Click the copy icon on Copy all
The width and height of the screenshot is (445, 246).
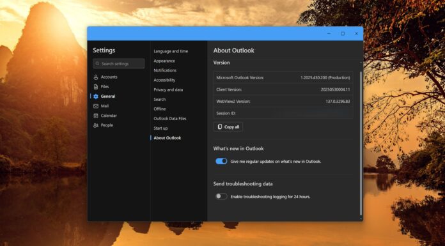click(220, 127)
